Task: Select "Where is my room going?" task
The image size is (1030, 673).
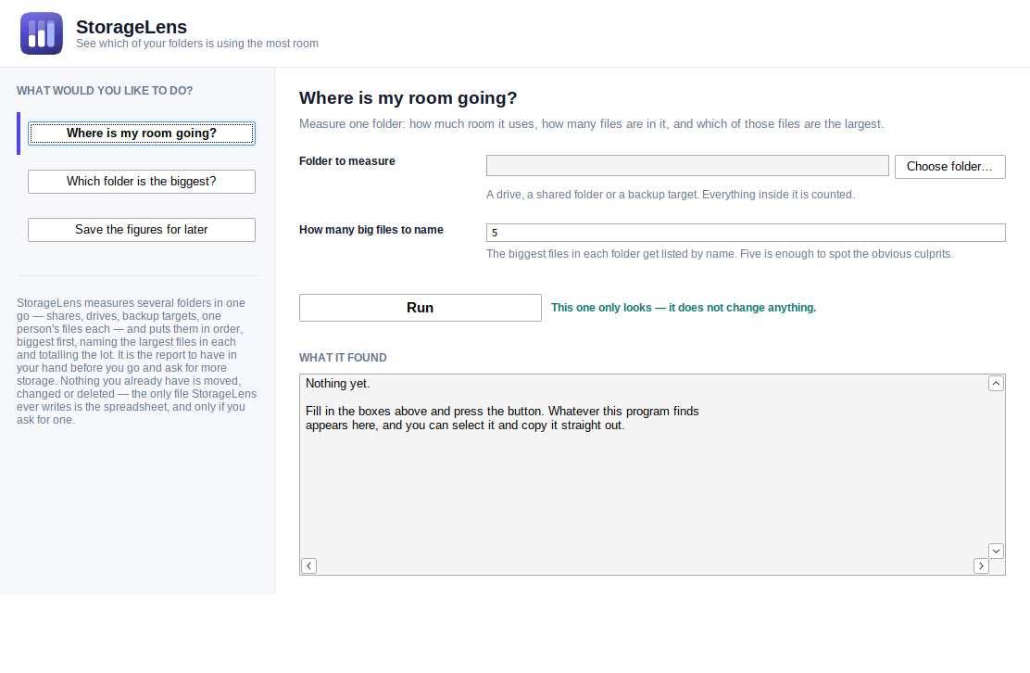Action: coord(141,133)
